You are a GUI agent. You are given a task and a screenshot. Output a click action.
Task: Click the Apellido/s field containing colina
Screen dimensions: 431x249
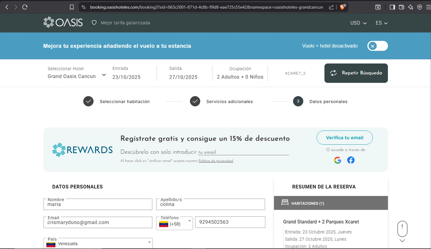tap(211, 204)
